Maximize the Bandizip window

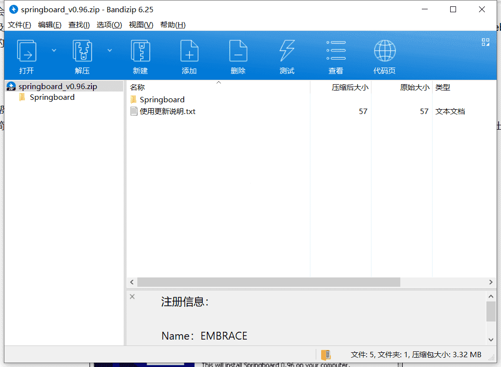[453, 10]
